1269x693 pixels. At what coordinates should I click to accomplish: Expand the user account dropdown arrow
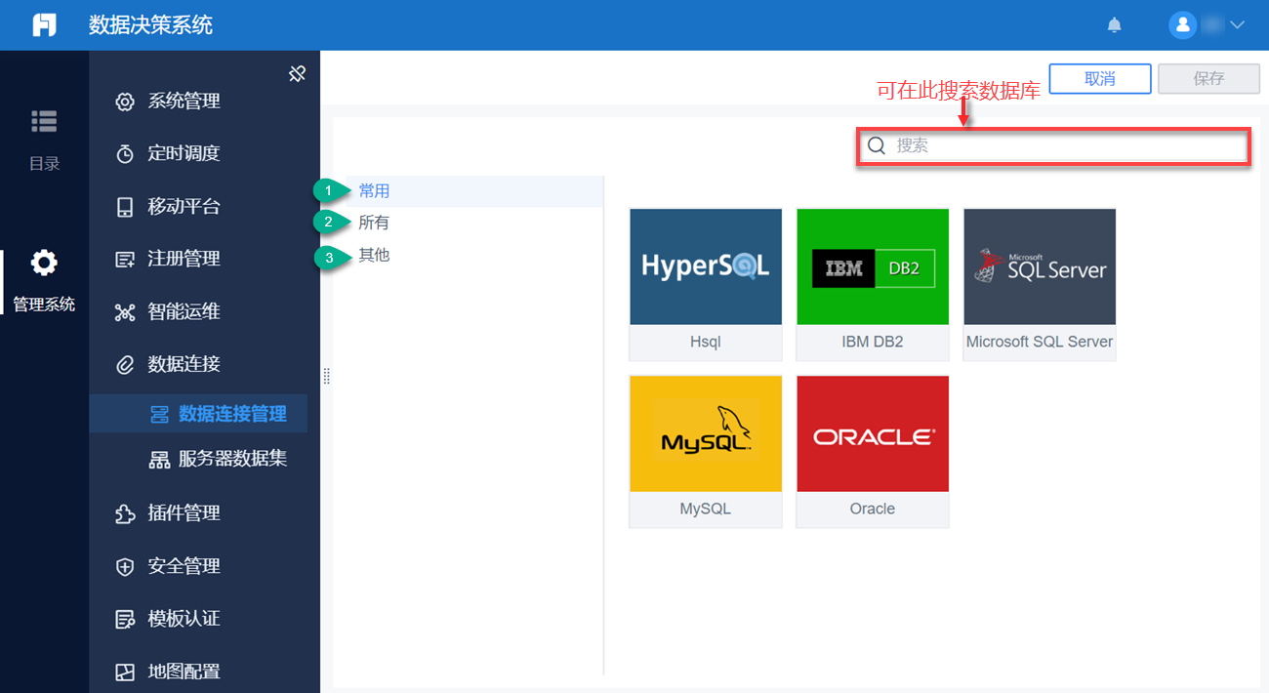click(x=1238, y=25)
